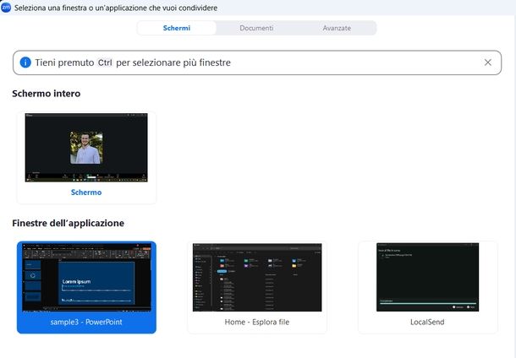
Task: Click the blue info icon in the banner
Action: [x=25, y=62]
